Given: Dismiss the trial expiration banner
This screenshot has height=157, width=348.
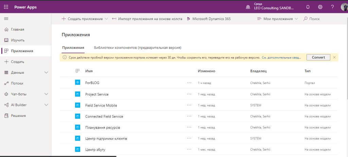Looking at the screenshot, I should [334, 57].
